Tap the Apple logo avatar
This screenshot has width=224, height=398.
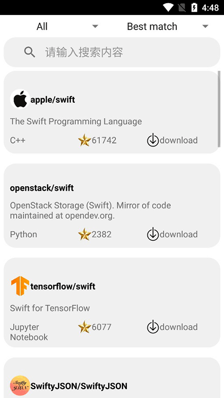point(20,99)
